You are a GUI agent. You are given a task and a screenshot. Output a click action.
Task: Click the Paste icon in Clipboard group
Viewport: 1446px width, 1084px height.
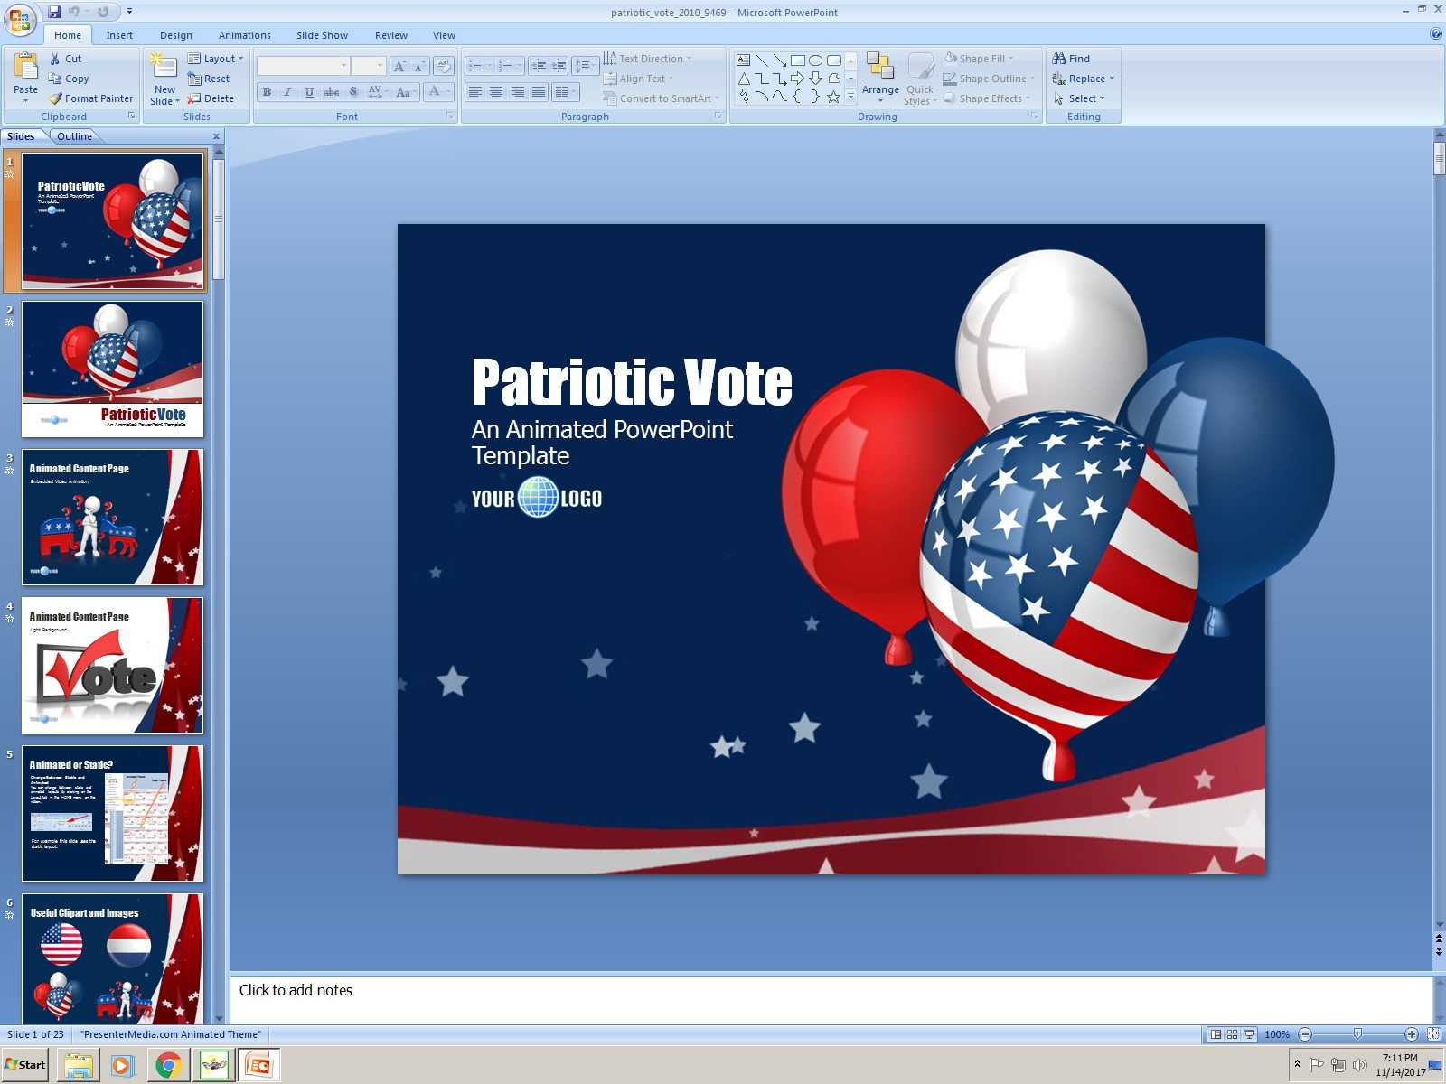25,67
